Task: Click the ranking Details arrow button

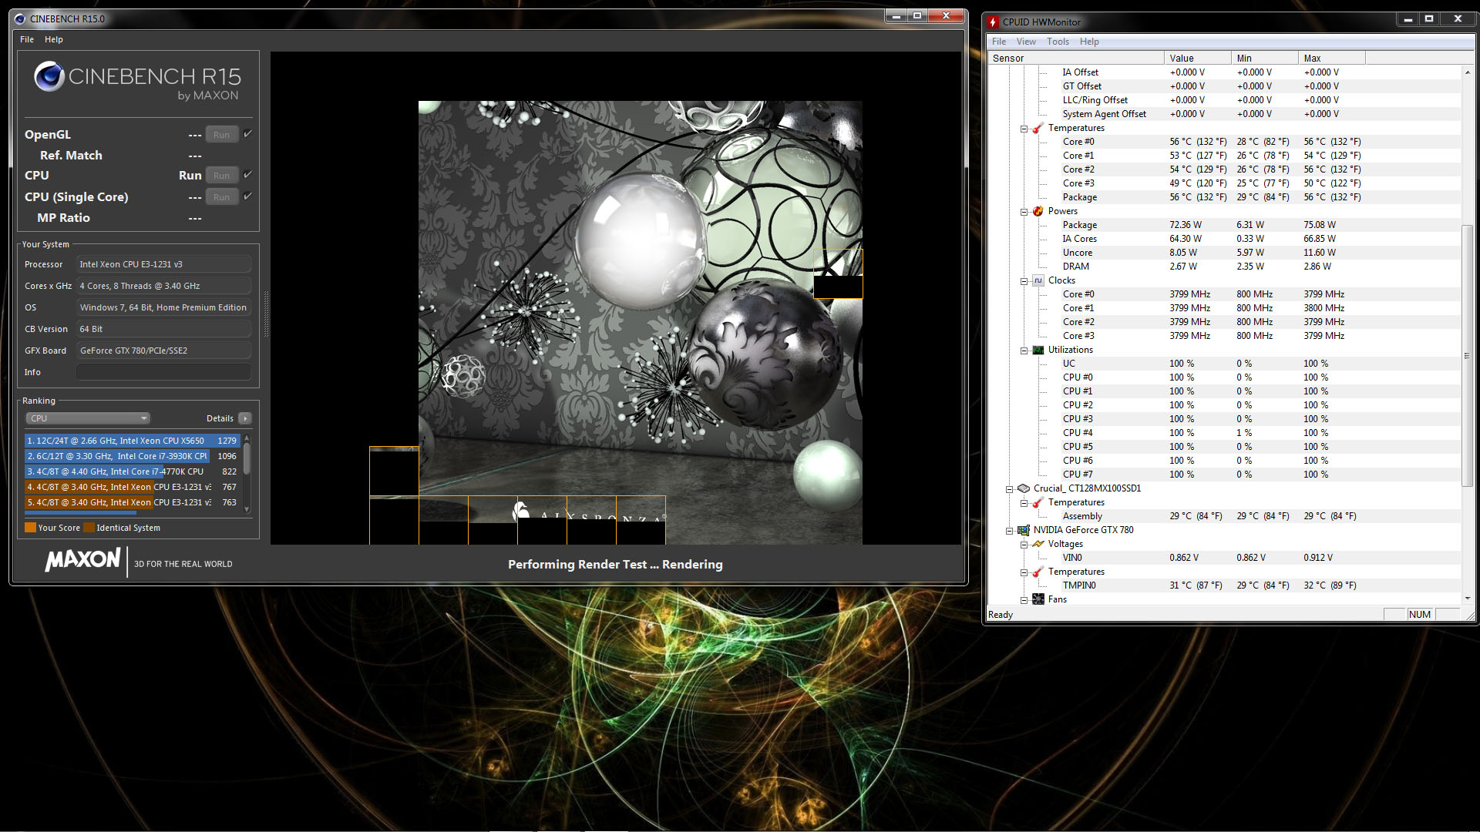Action: 245,418
